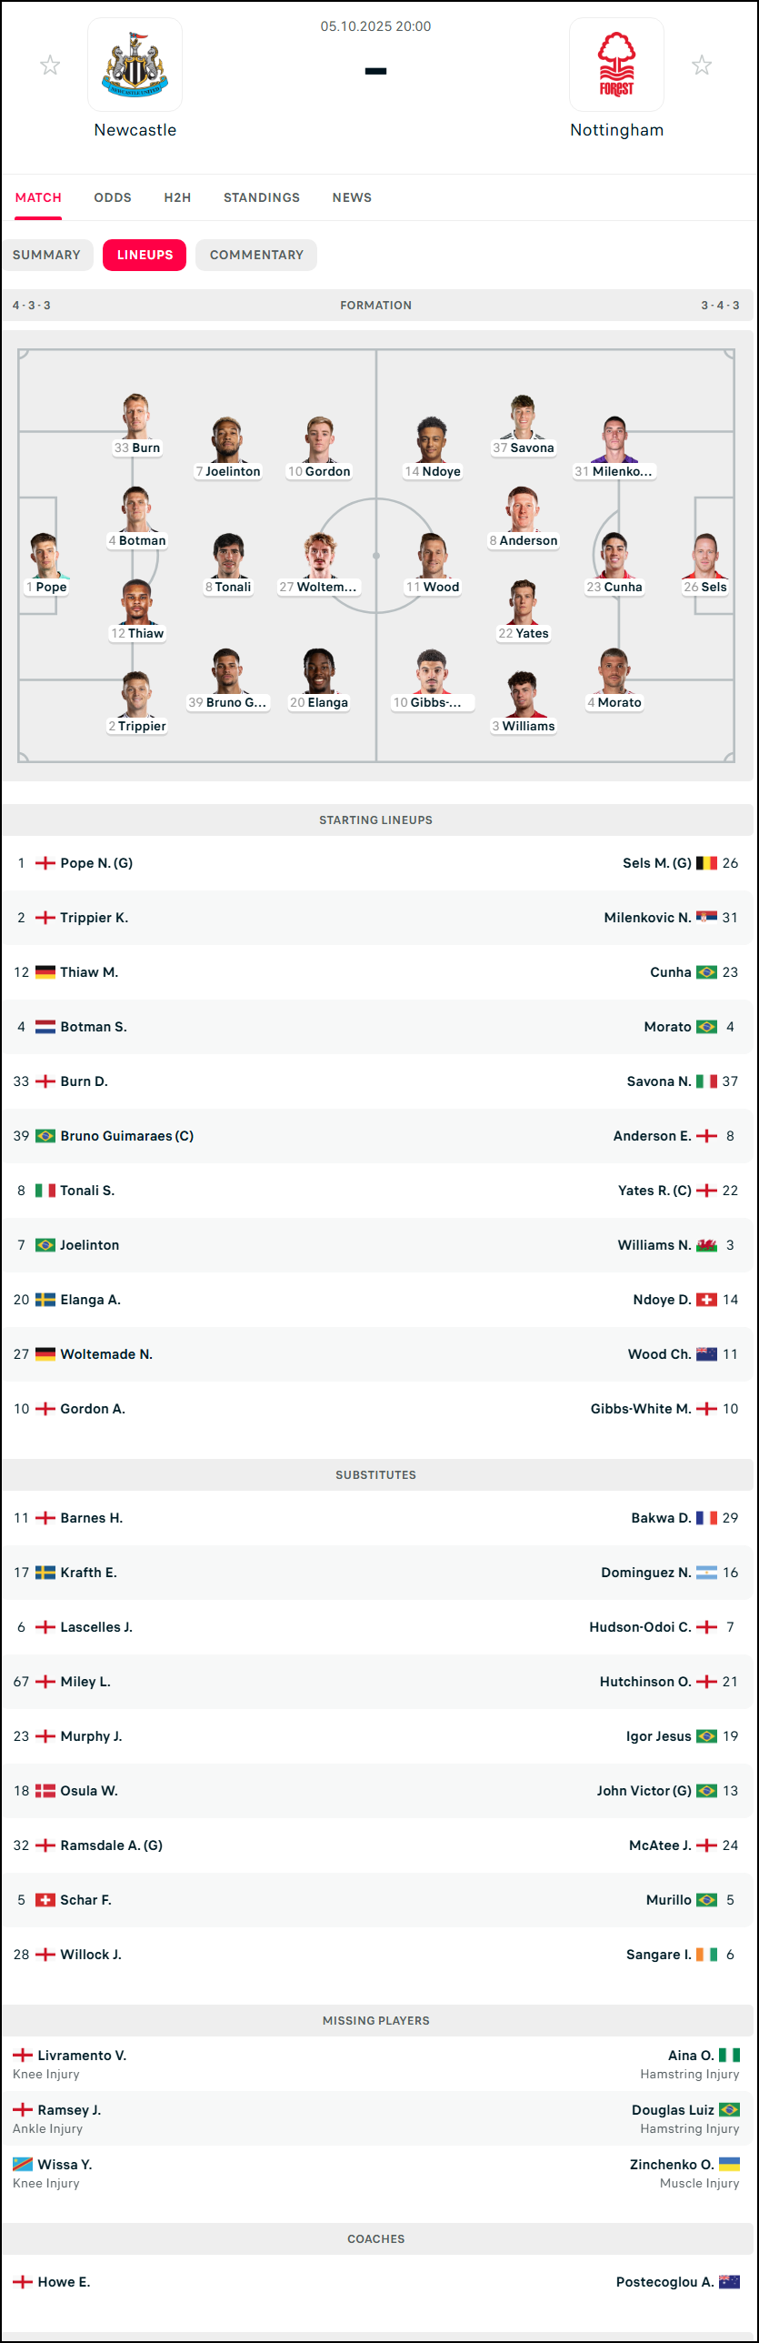This screenshot has width=759, height=2343.
Task: Select the Lineups button
Action: [x=145, y=255]
